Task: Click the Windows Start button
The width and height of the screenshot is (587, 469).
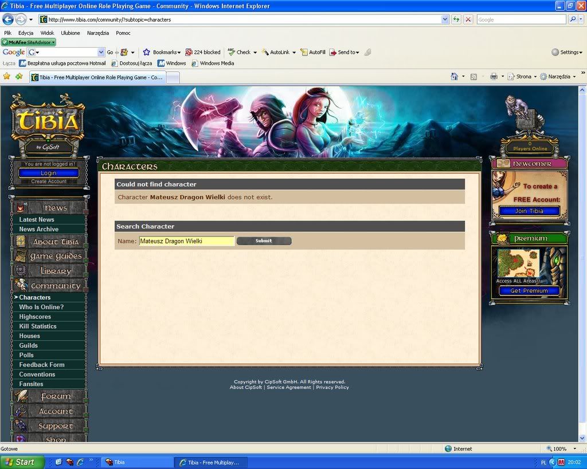Action: pos(22,462)
